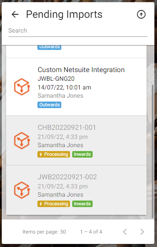The image size is (157, 247).
Task: Click the Search input field
Action: coord(78,30)
